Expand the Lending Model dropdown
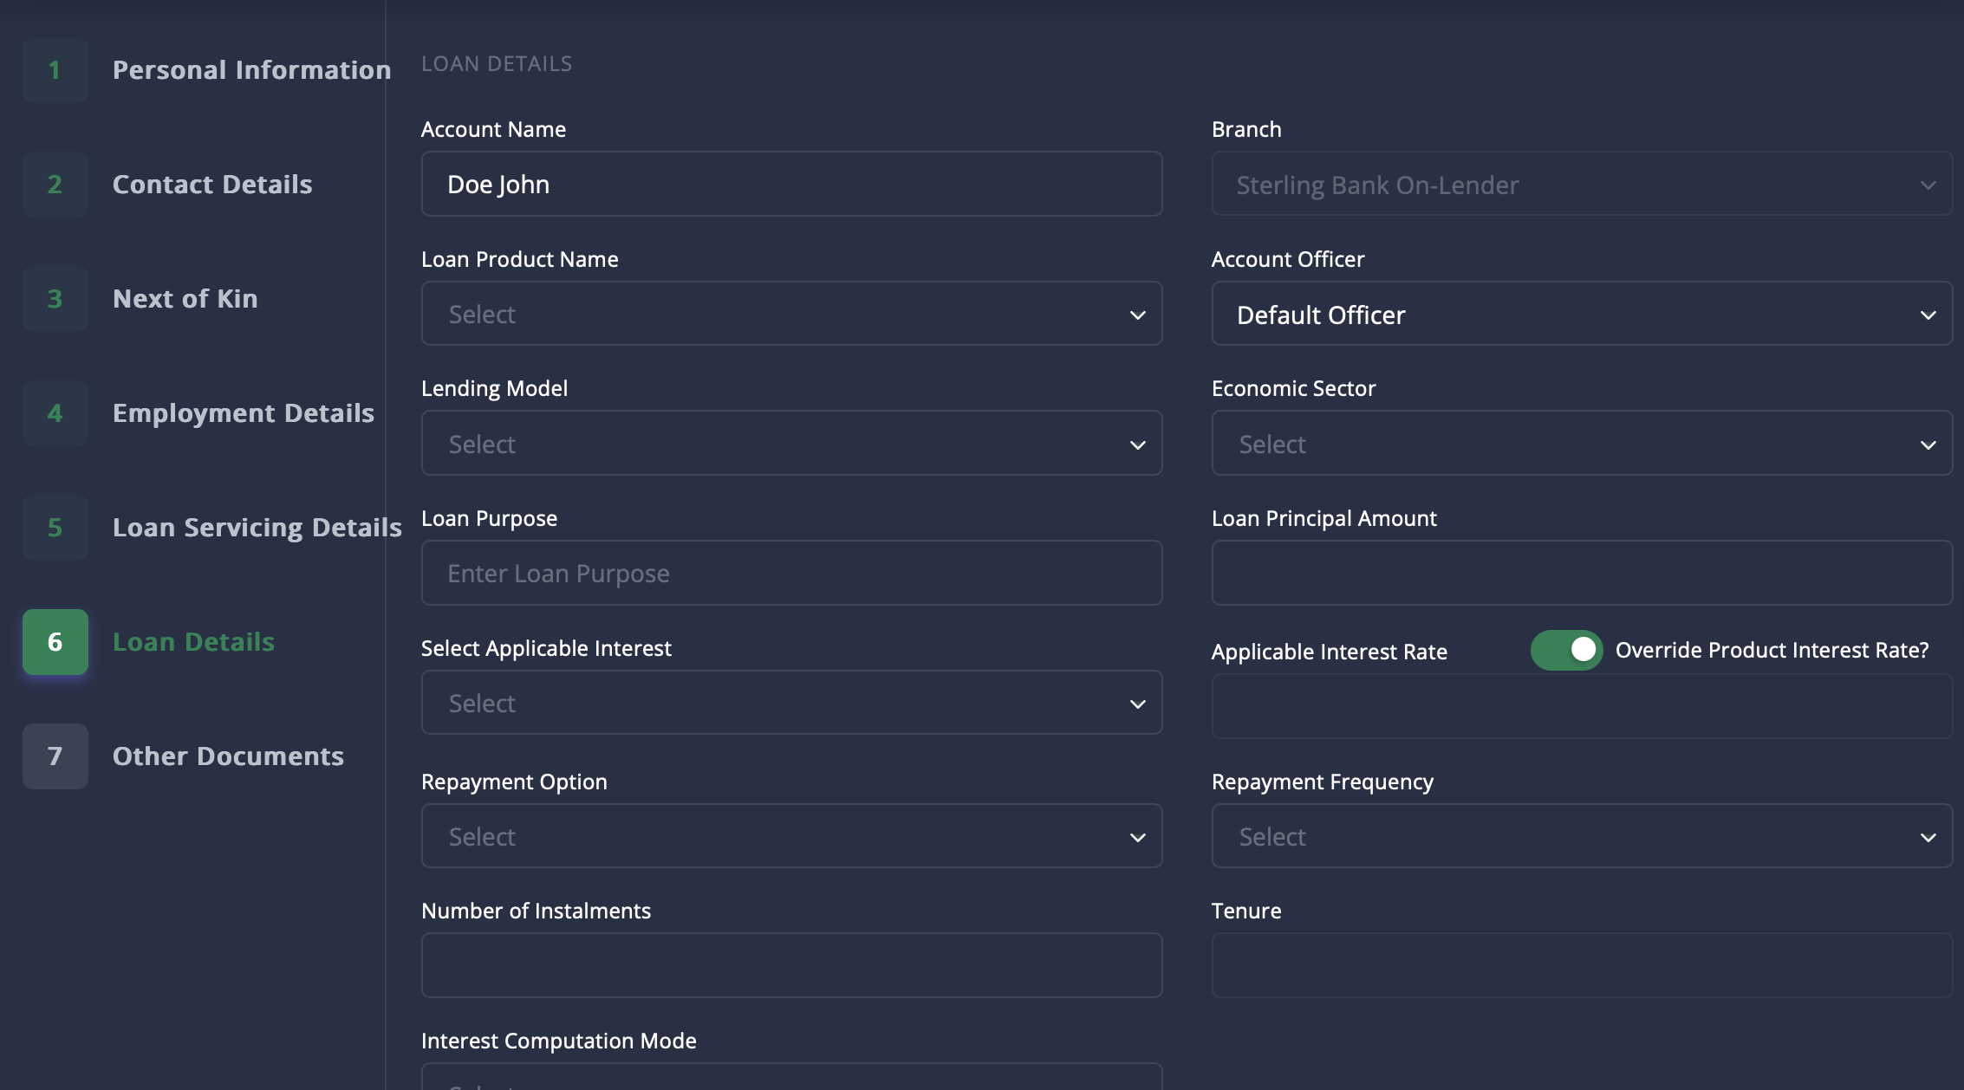 pos(790,444)
